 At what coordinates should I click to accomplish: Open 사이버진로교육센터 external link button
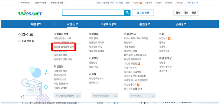(x=67, y=96)
